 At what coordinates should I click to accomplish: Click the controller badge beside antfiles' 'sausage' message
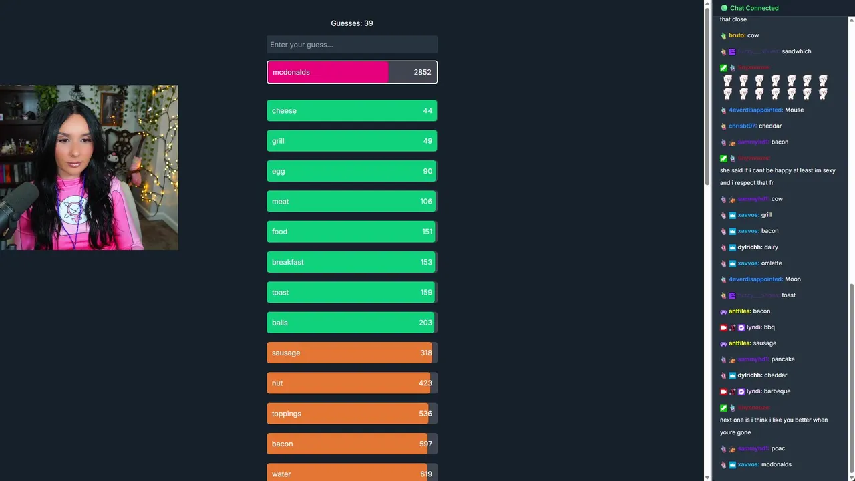(x=723, y=343)
